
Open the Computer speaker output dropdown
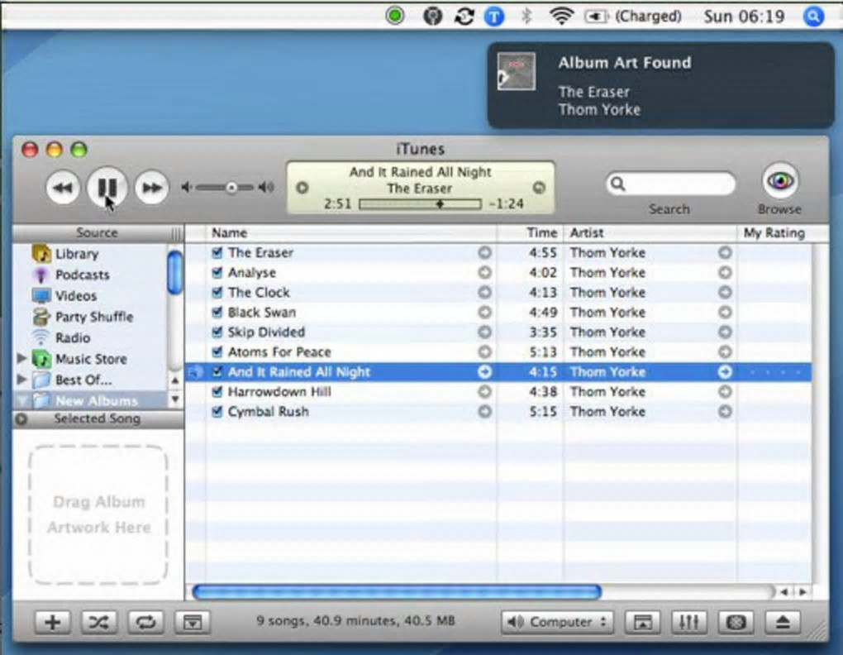click(x=557, y=622)
